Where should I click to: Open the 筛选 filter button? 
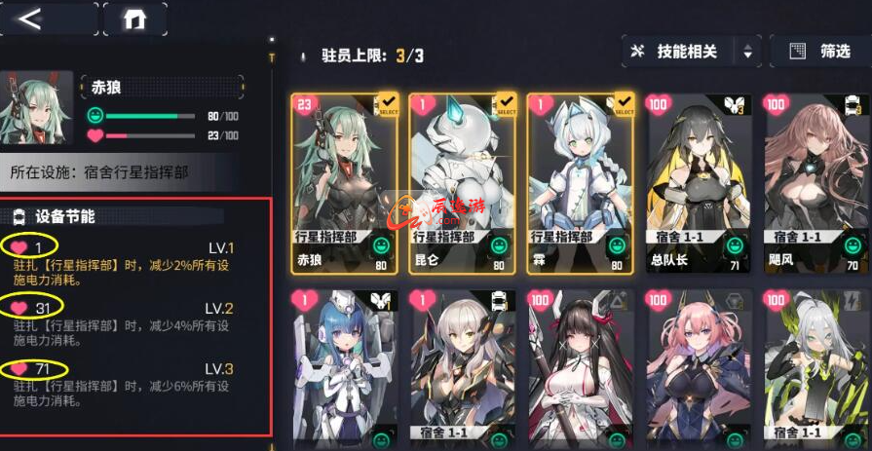pyautogui.click(x=820, y=52)
